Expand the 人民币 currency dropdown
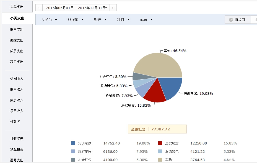257x163 pixels. pyautogui.click(x=49, y=20)
